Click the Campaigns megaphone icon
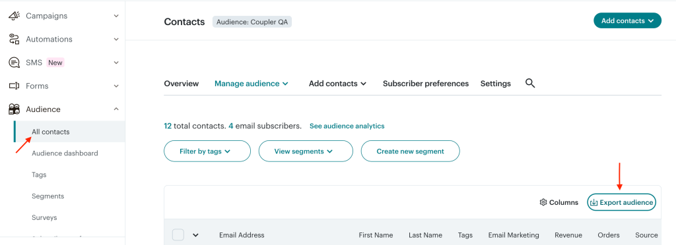The height and width of the screenshot is (245, 676). [15, 16]
